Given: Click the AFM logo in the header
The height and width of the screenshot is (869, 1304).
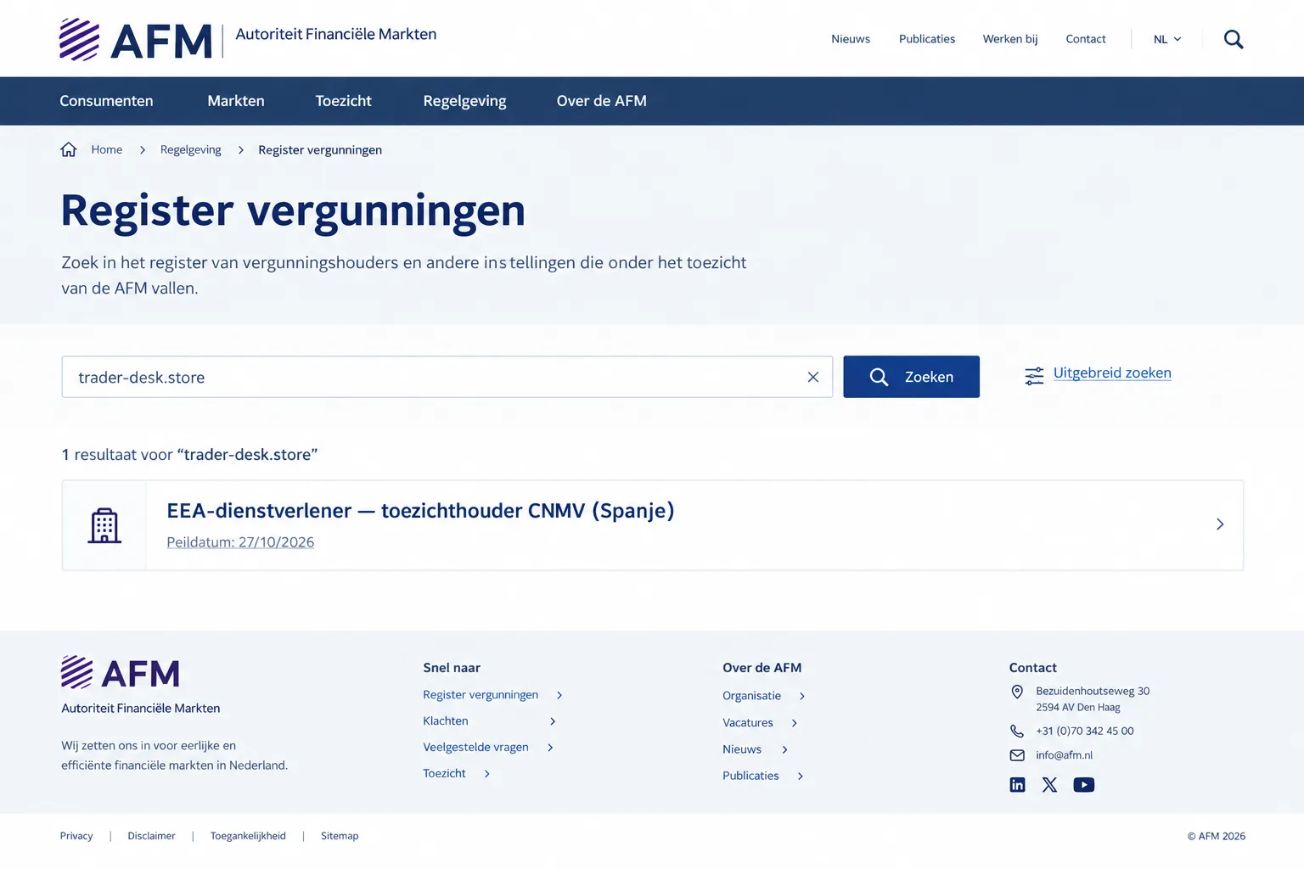Looking at the screenshot, I should coord(136,40).
